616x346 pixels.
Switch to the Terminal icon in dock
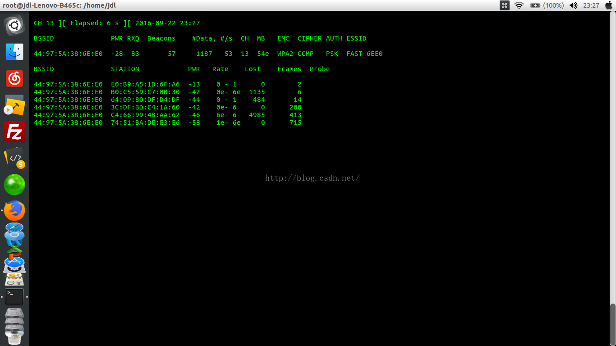(14, 297)
